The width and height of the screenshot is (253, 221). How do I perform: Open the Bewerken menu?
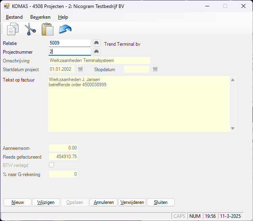(40, 17)
